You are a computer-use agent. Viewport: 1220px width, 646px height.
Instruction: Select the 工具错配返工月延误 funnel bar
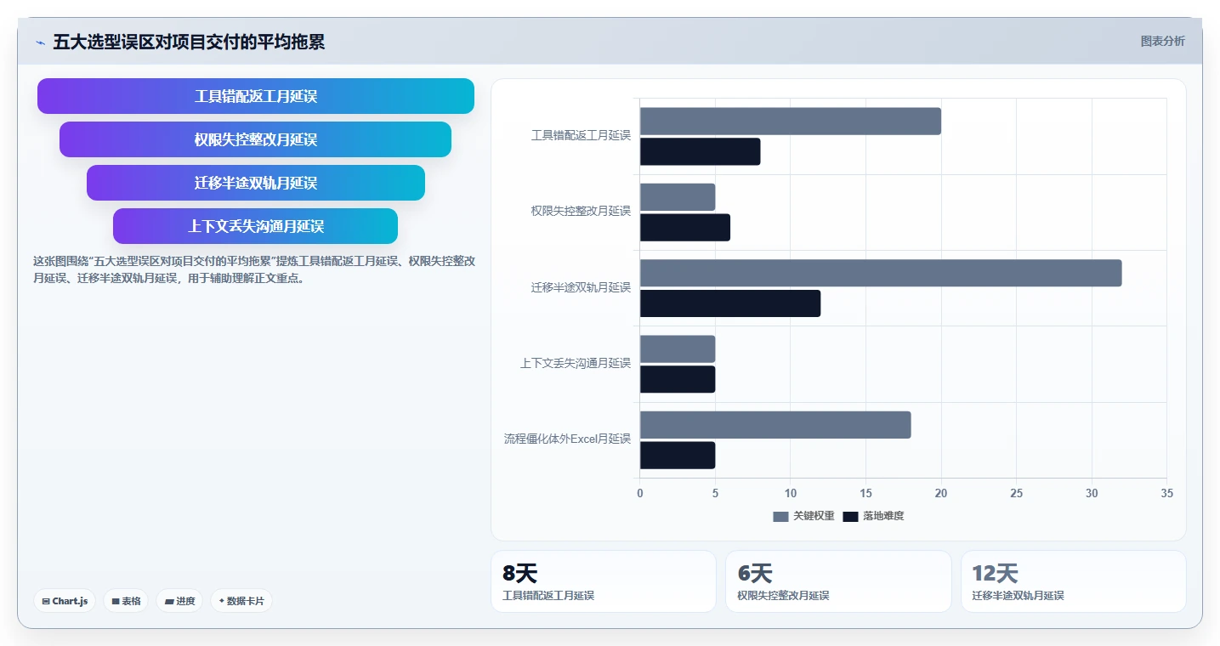point(256,96)
